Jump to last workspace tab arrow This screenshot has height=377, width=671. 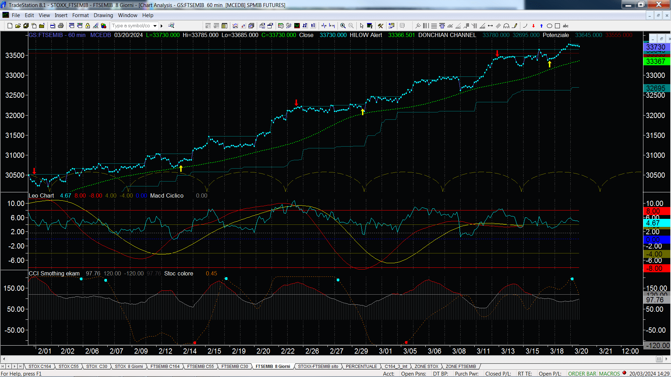20,367
